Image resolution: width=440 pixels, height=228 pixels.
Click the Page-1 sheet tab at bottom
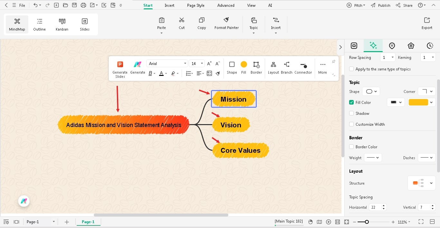[88, 222]
